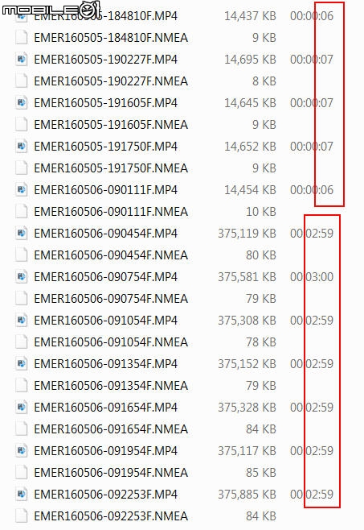This screenshot has height=530, width=364.
Task: Click the 14,454 KB size value
Action: [x=251, y=190]
